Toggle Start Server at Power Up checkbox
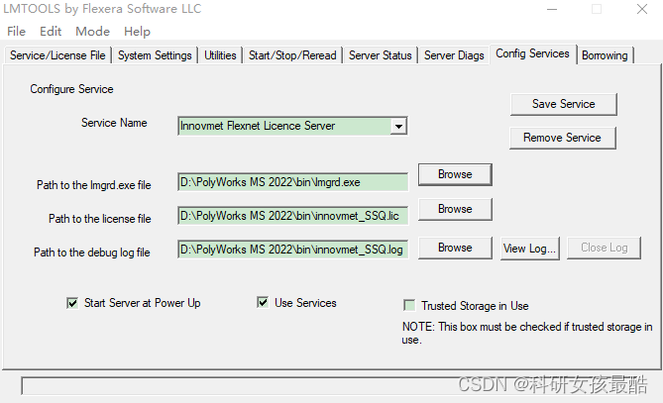The width and height of the screenshot is (663, 403). [x=72, y=303]
